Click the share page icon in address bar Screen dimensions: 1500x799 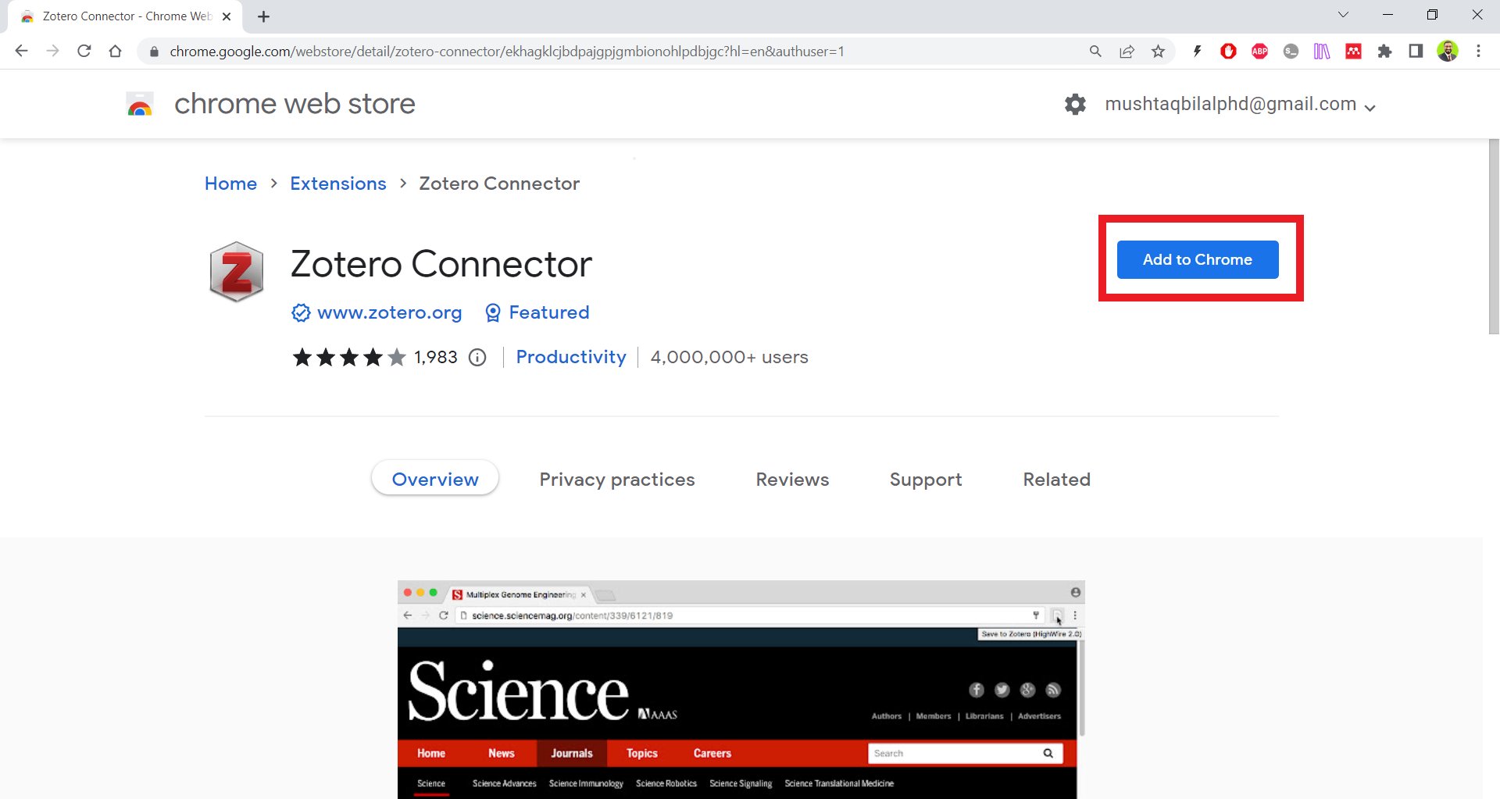[1127, 52]
